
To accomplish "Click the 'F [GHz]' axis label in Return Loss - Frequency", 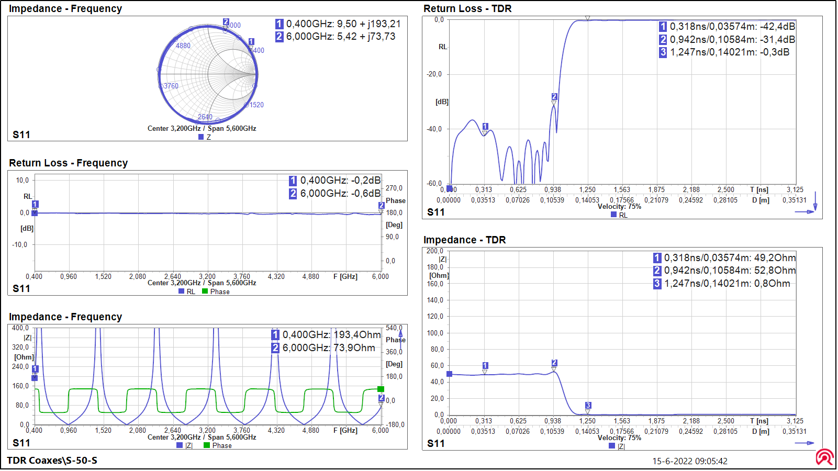I will [345, 276].
